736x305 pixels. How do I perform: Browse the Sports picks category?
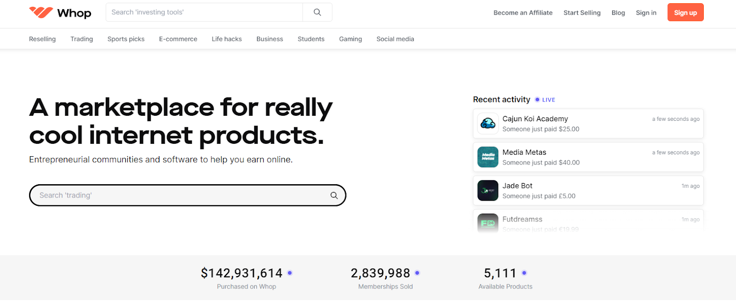point(126,39)
